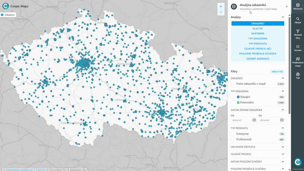Select CELKOVÉ PRODEJE (KČ) analysis
The width and height of the screenshot is (304, 171).
(258, 49)
